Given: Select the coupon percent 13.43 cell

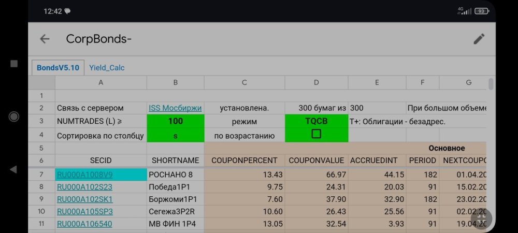Looking at the screenshot, I should (x=244, y=174).
